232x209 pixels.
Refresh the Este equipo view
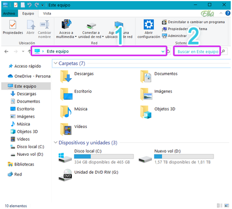pos(169,52)
